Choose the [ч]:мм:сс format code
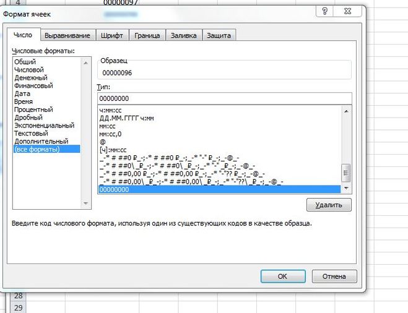The width and height of the screenshot is (408, 313). (113, 150)
